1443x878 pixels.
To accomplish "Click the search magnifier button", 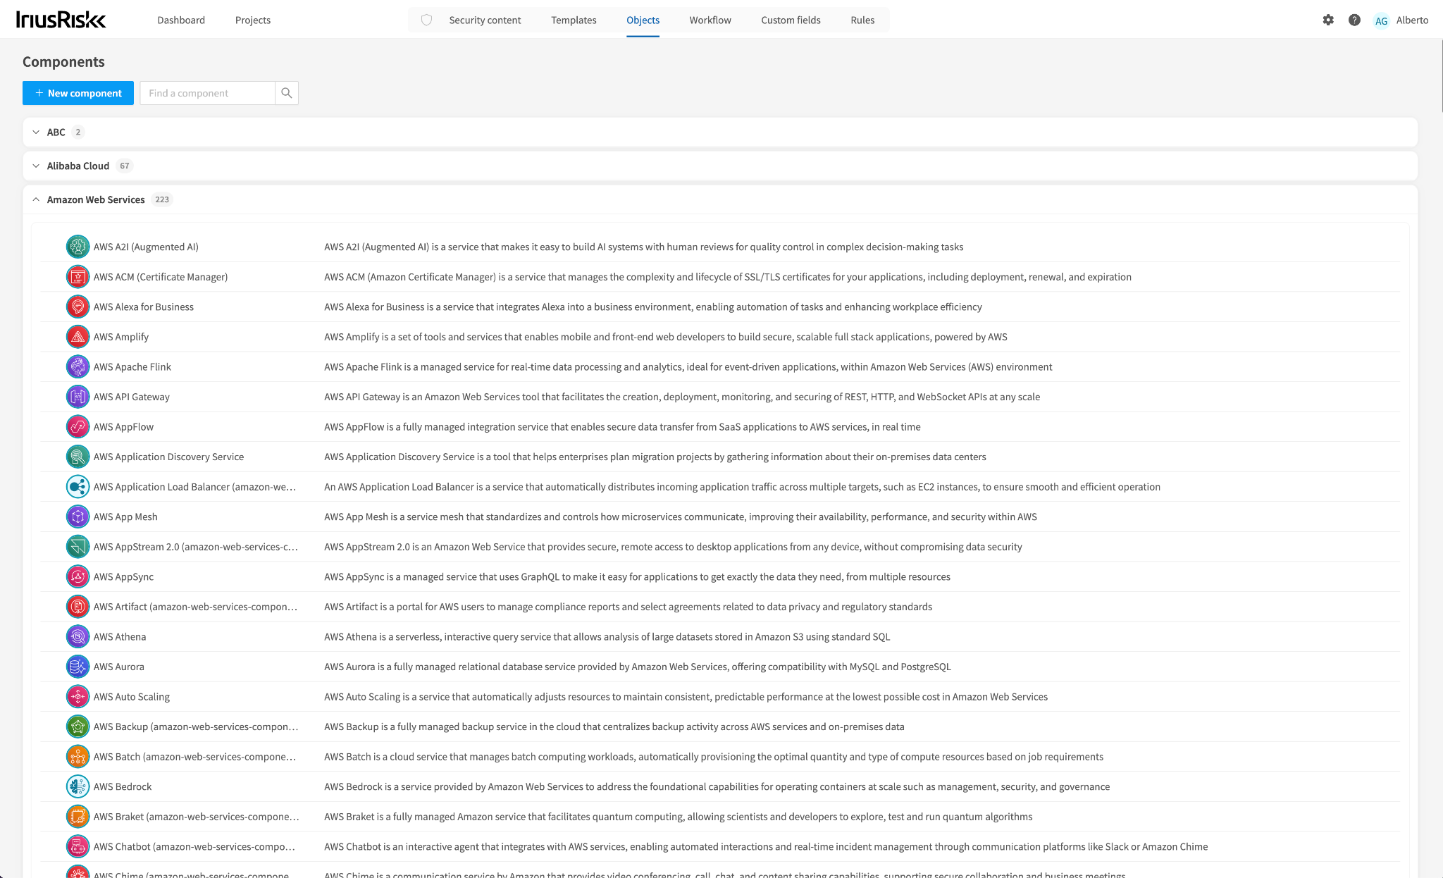I will [286, 93].
